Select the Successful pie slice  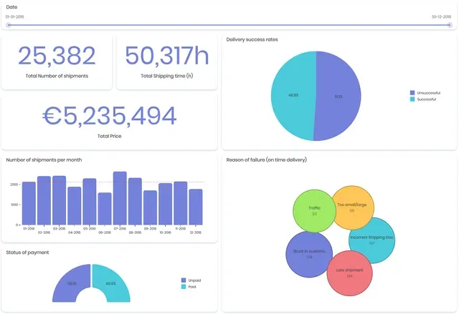(293, 95)
